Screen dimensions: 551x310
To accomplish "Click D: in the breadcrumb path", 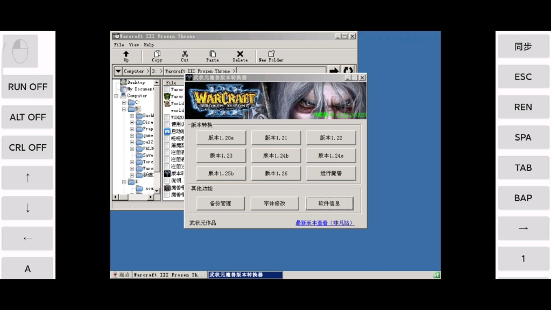I will 154,71.
